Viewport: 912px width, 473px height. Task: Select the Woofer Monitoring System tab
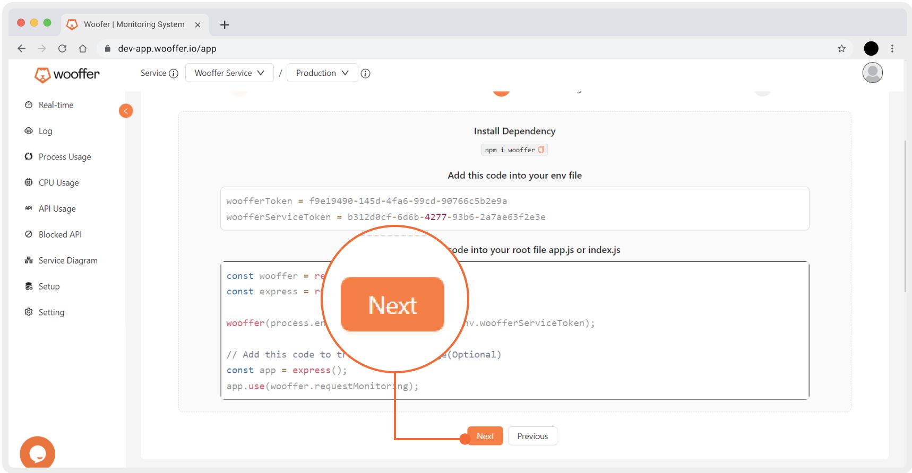134,24
